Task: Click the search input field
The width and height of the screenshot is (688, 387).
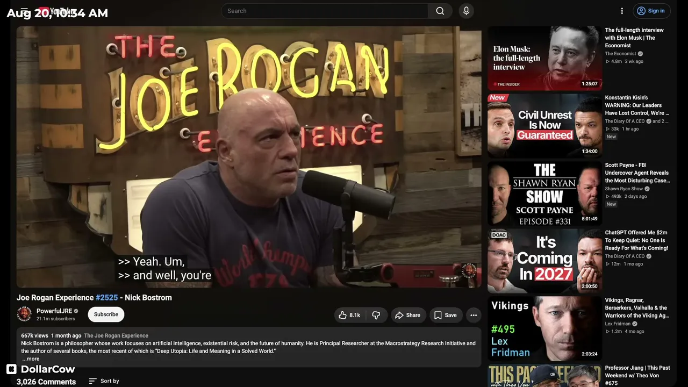Action: 325,11
